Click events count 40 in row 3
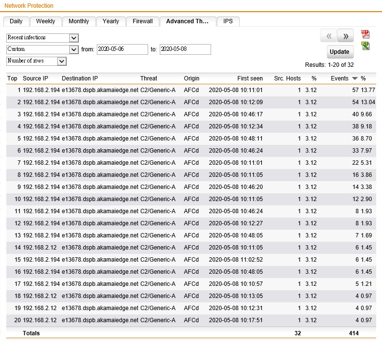Viewport: 382px width, 344px height. pos(355,114)
